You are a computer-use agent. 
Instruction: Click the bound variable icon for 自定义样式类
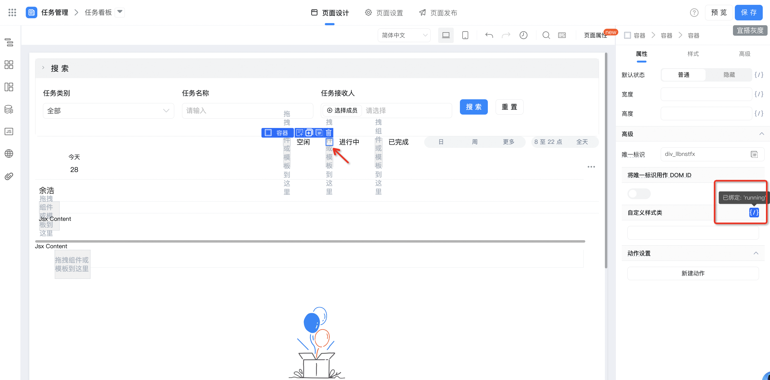point(754,212)
